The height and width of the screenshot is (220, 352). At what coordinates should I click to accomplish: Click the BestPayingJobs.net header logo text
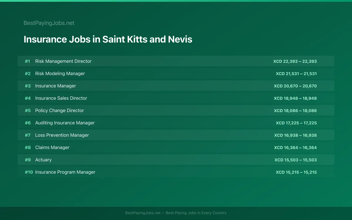[49, 23]
